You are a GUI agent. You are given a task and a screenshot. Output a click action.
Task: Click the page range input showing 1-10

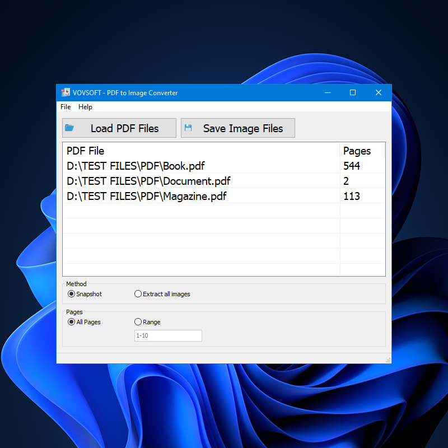pyautogui.click(x=167, y=335)
